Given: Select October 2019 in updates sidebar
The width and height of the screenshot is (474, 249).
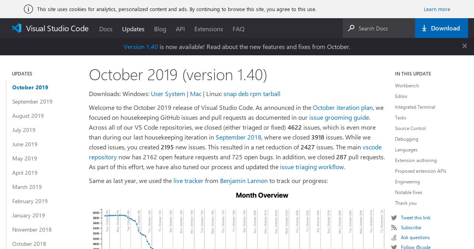Looking at the screenshot, I should (x=30, y=87).
